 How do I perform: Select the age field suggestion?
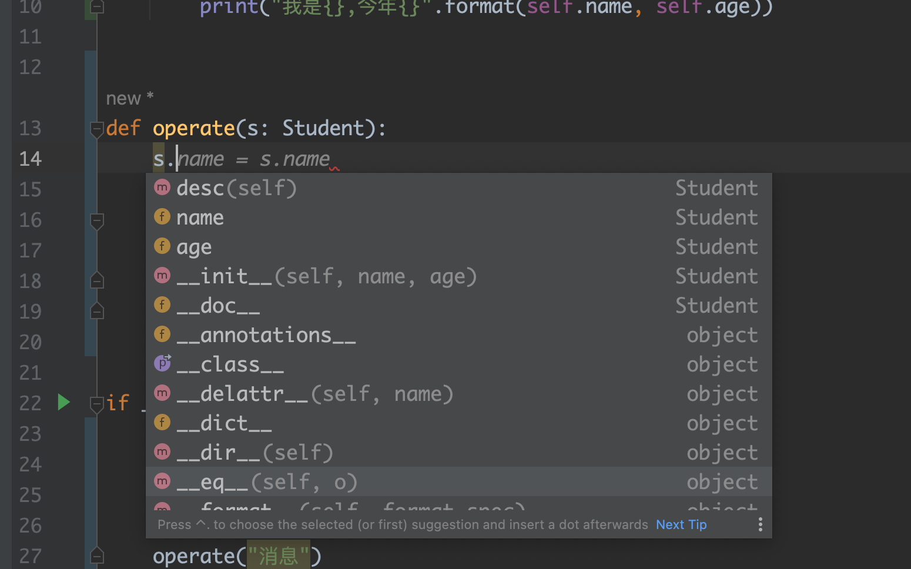(195, 247)
